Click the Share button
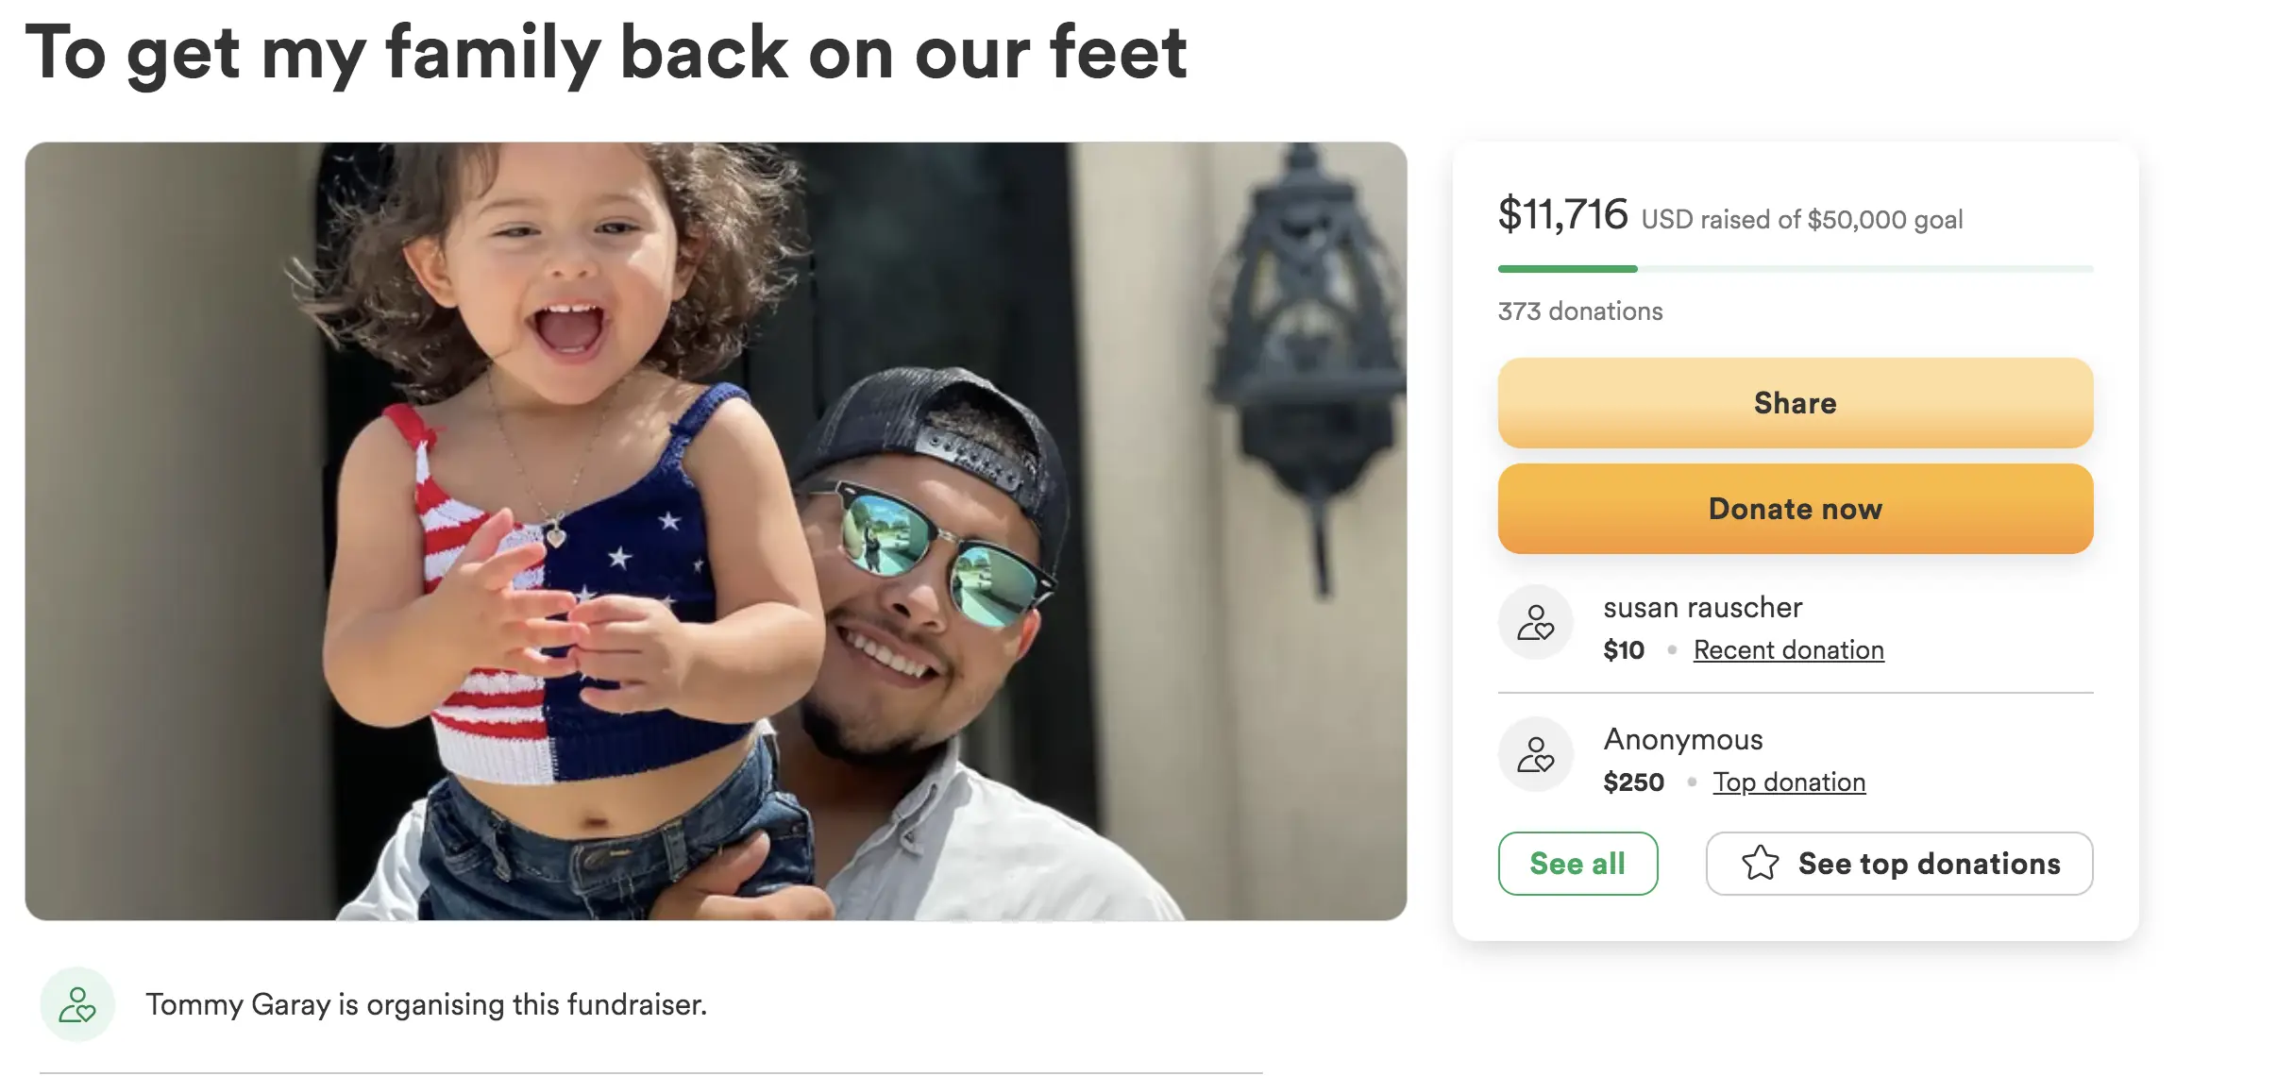Viewport: 2277px width, 1076px height. click(1795, 403)
